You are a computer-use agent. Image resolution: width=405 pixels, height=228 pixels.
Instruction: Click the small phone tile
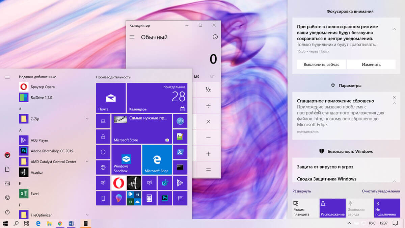[103, 198]
